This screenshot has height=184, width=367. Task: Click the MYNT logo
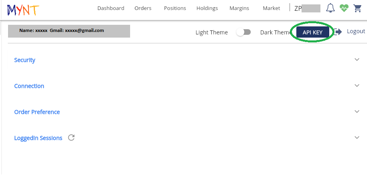(23, 8)
